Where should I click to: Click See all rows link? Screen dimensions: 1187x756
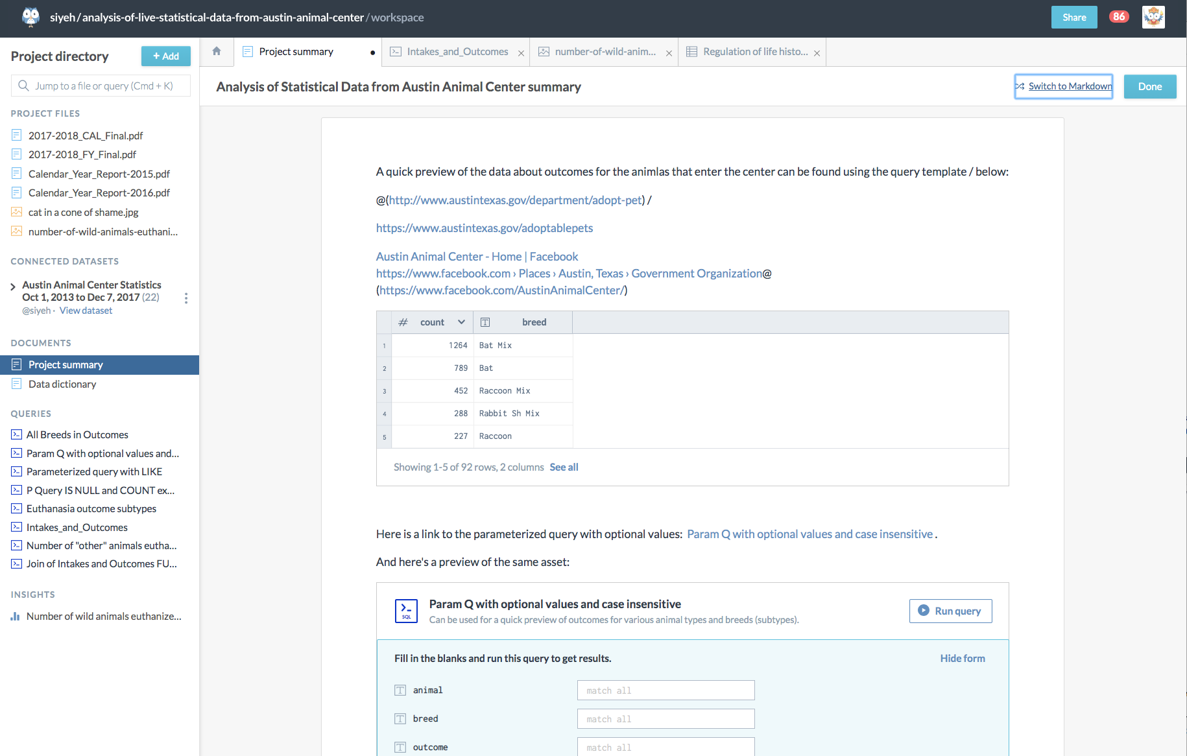(x=564, y=467)
